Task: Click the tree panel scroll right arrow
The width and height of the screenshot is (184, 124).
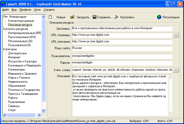Action: [39, 115]
